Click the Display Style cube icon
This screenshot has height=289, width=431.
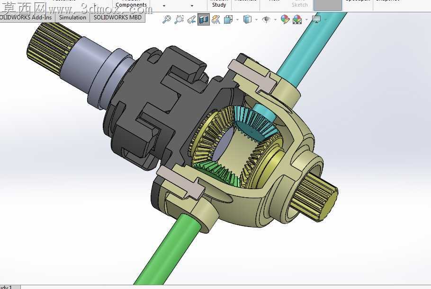(247, 19)
